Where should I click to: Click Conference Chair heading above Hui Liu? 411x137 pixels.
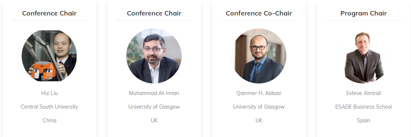click(x=49, y=13)
